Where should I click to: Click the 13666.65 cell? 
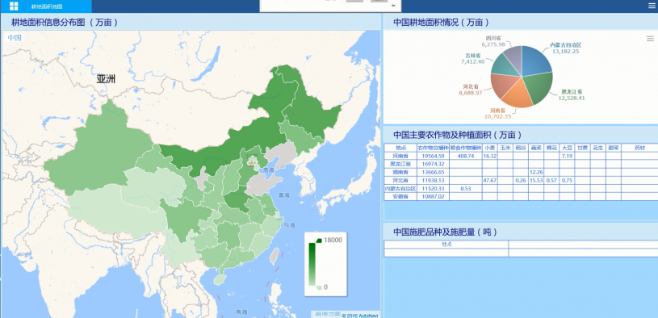point(433,172)
